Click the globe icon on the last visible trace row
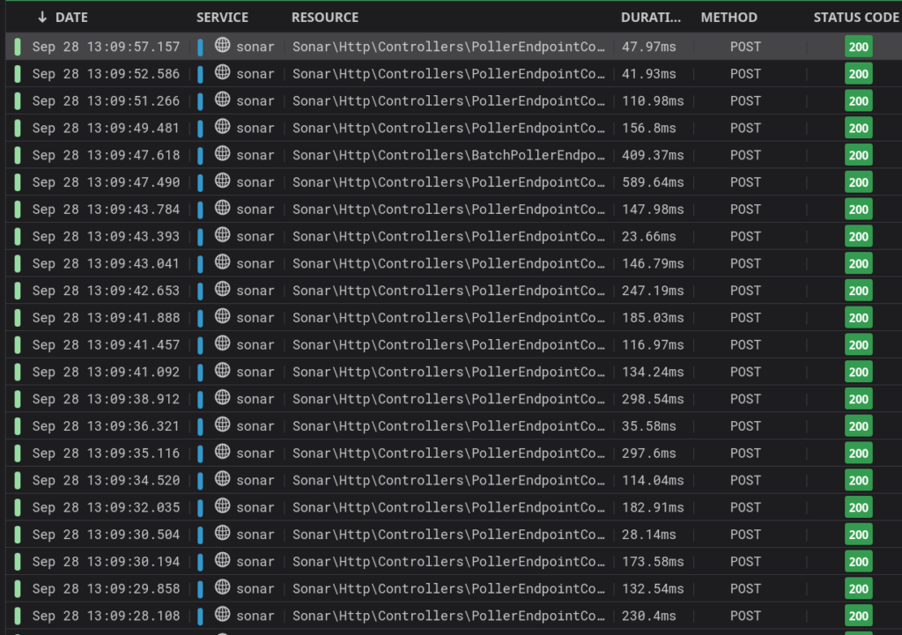Screen dimensions: 902x635 [223, 616]
